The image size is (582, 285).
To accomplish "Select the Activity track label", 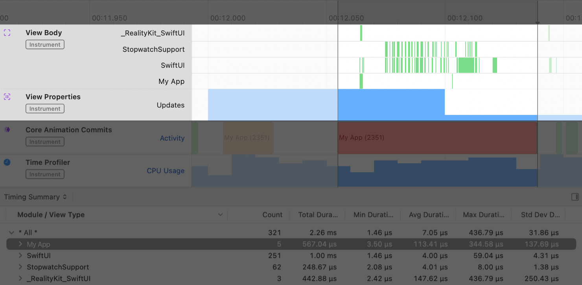I will click(172, 138).
